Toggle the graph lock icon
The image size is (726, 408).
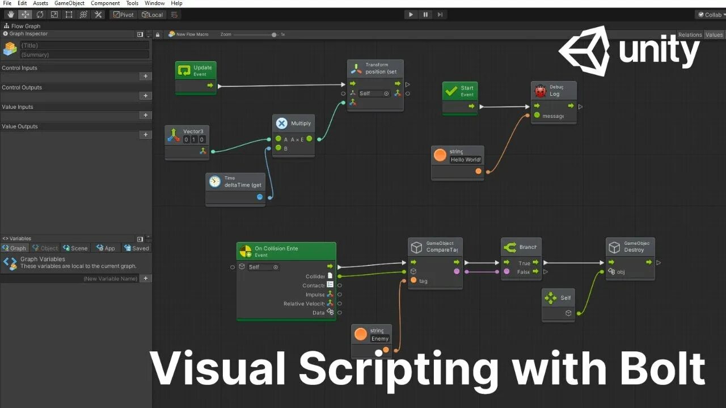coord(158,35)
